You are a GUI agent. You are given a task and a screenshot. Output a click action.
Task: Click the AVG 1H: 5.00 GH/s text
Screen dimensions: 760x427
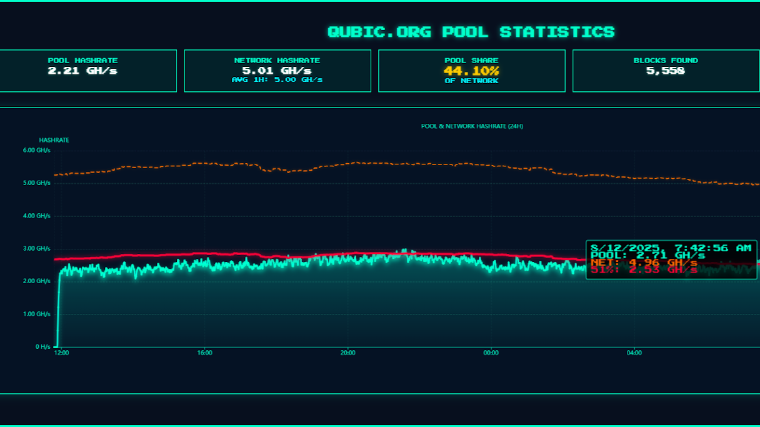[277, 80]
